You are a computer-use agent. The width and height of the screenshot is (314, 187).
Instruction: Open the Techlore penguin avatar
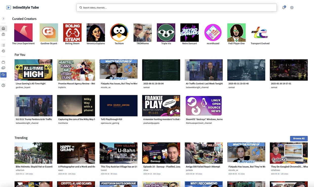119,32
